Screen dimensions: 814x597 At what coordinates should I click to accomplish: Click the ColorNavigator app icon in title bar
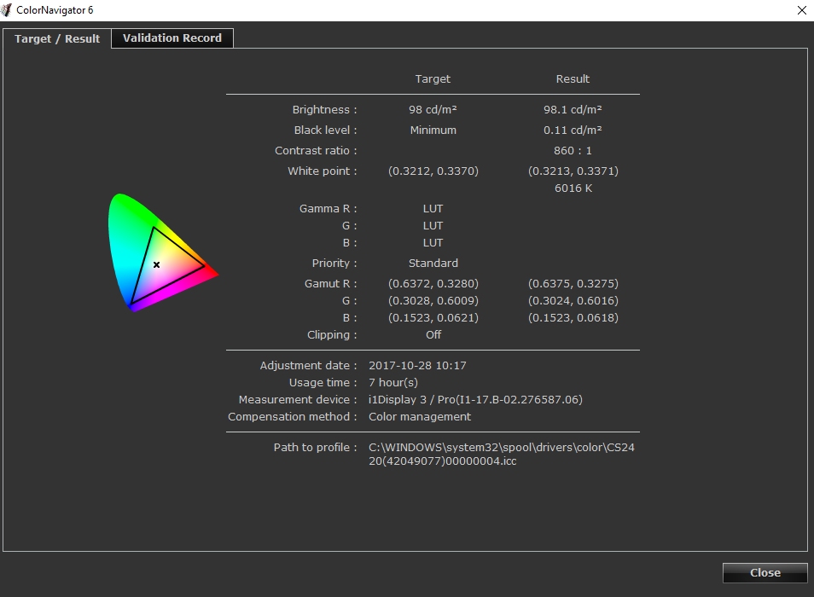click(6, 10)
